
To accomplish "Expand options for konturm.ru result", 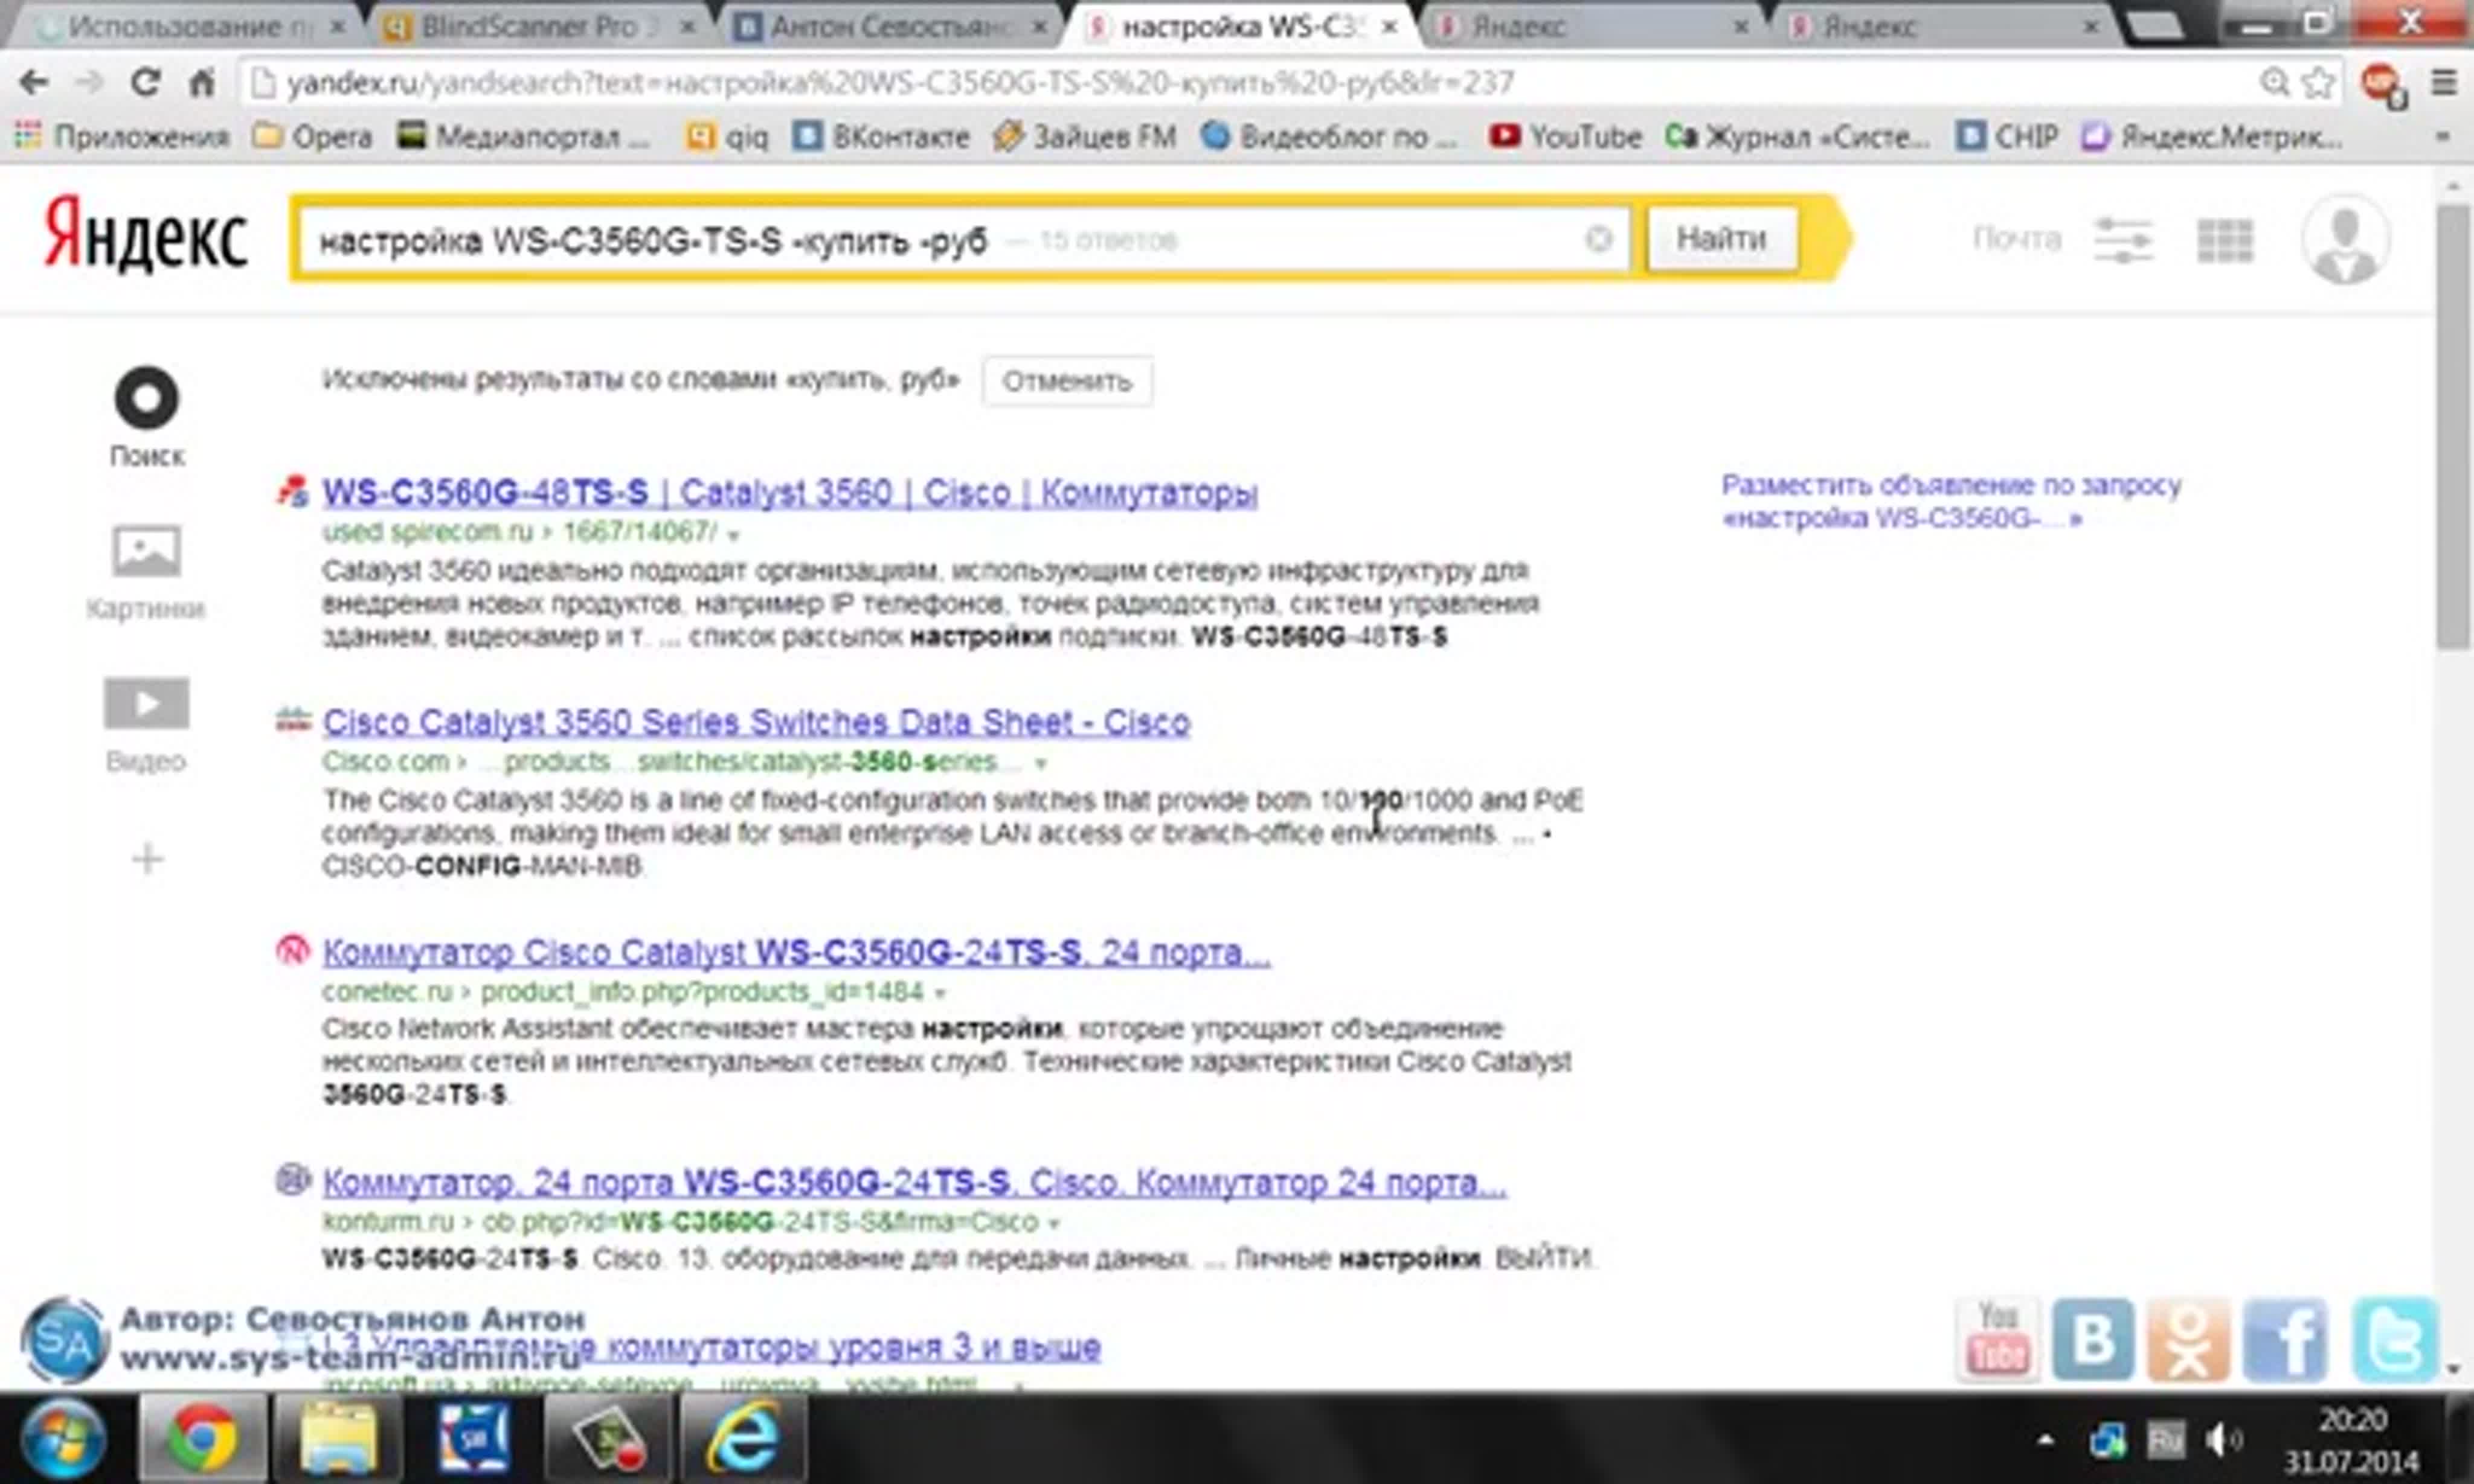I will (x=1053, y=1223).
